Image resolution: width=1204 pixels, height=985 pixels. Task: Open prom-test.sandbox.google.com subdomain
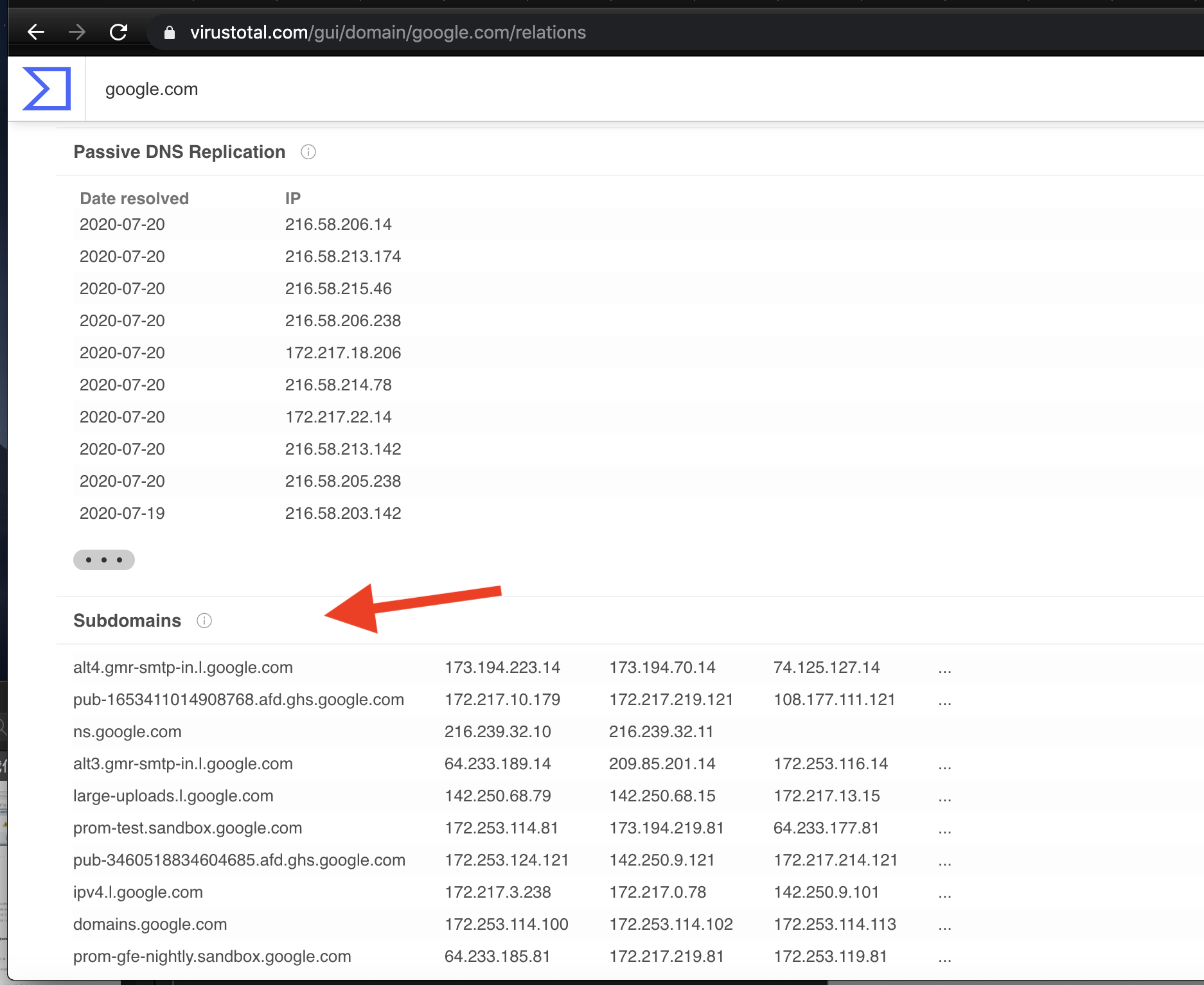(187, 828)
